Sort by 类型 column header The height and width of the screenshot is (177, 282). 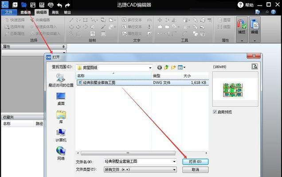tap(167, 76)
